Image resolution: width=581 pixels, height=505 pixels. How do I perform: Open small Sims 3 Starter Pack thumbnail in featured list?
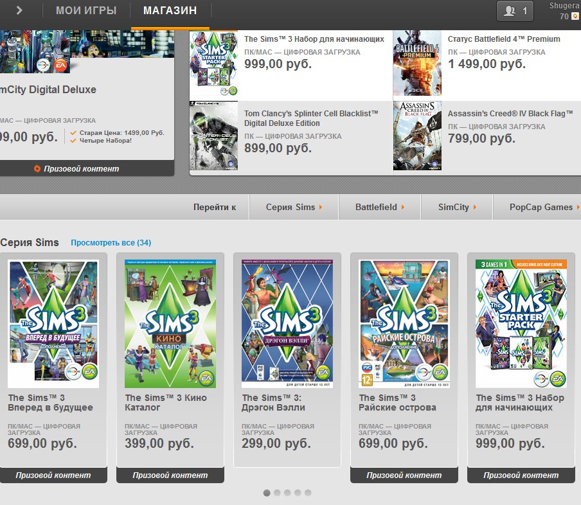214,64
